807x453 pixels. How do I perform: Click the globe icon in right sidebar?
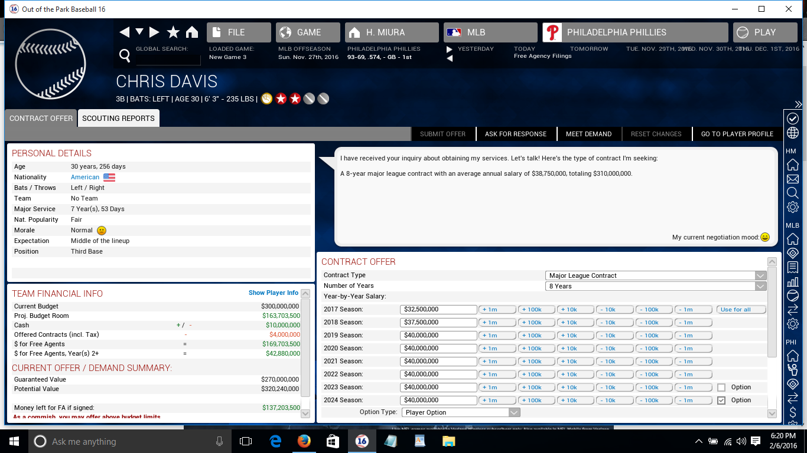pos(793,133)
